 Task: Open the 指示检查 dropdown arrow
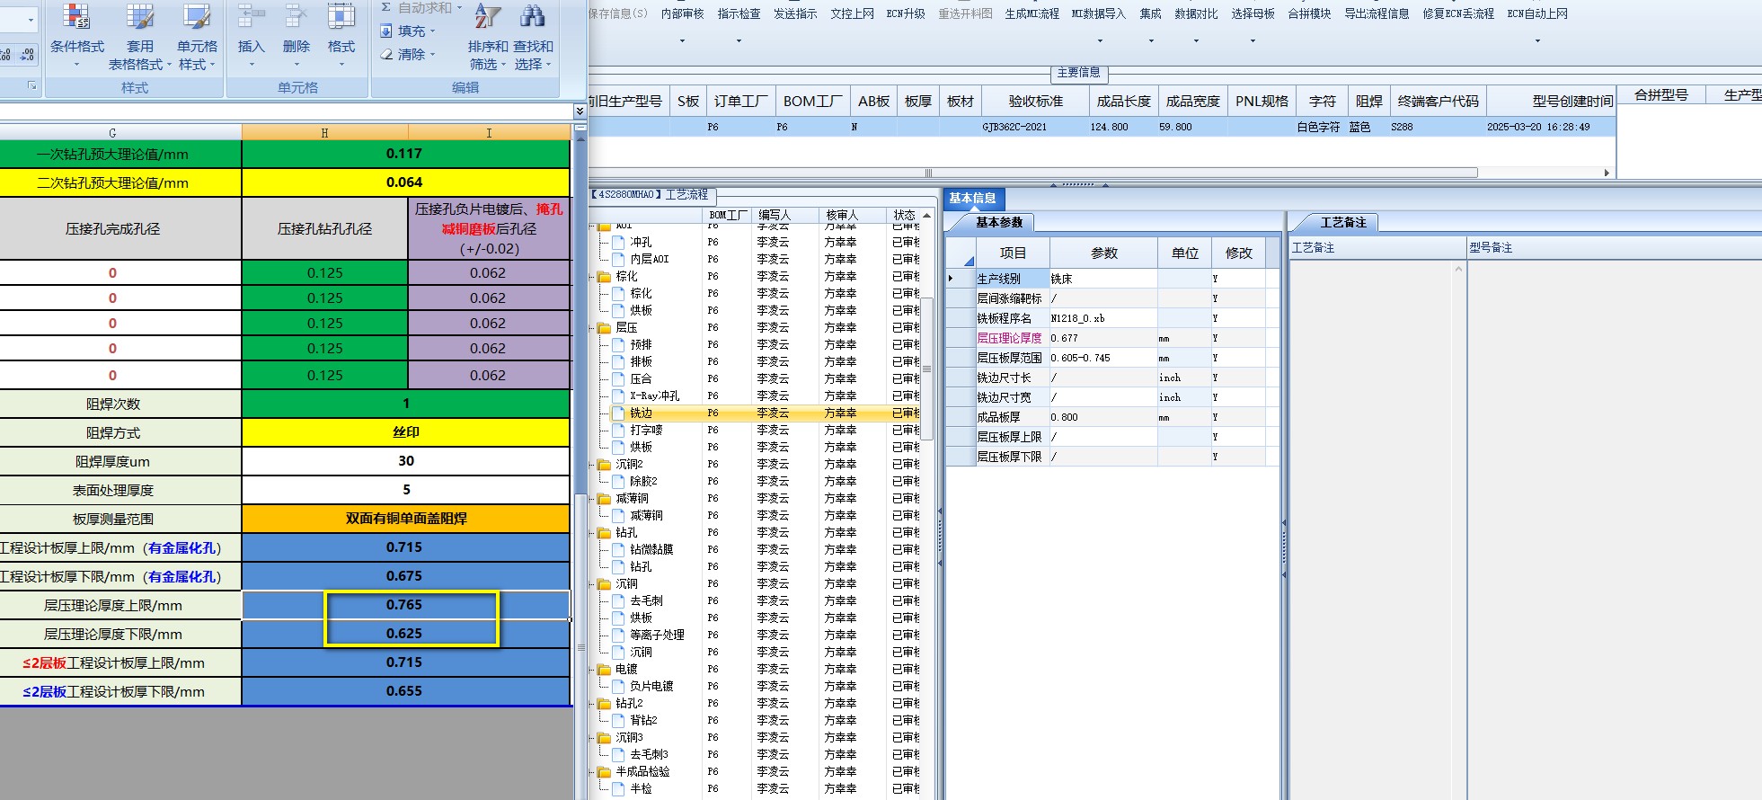coord(739,40)
